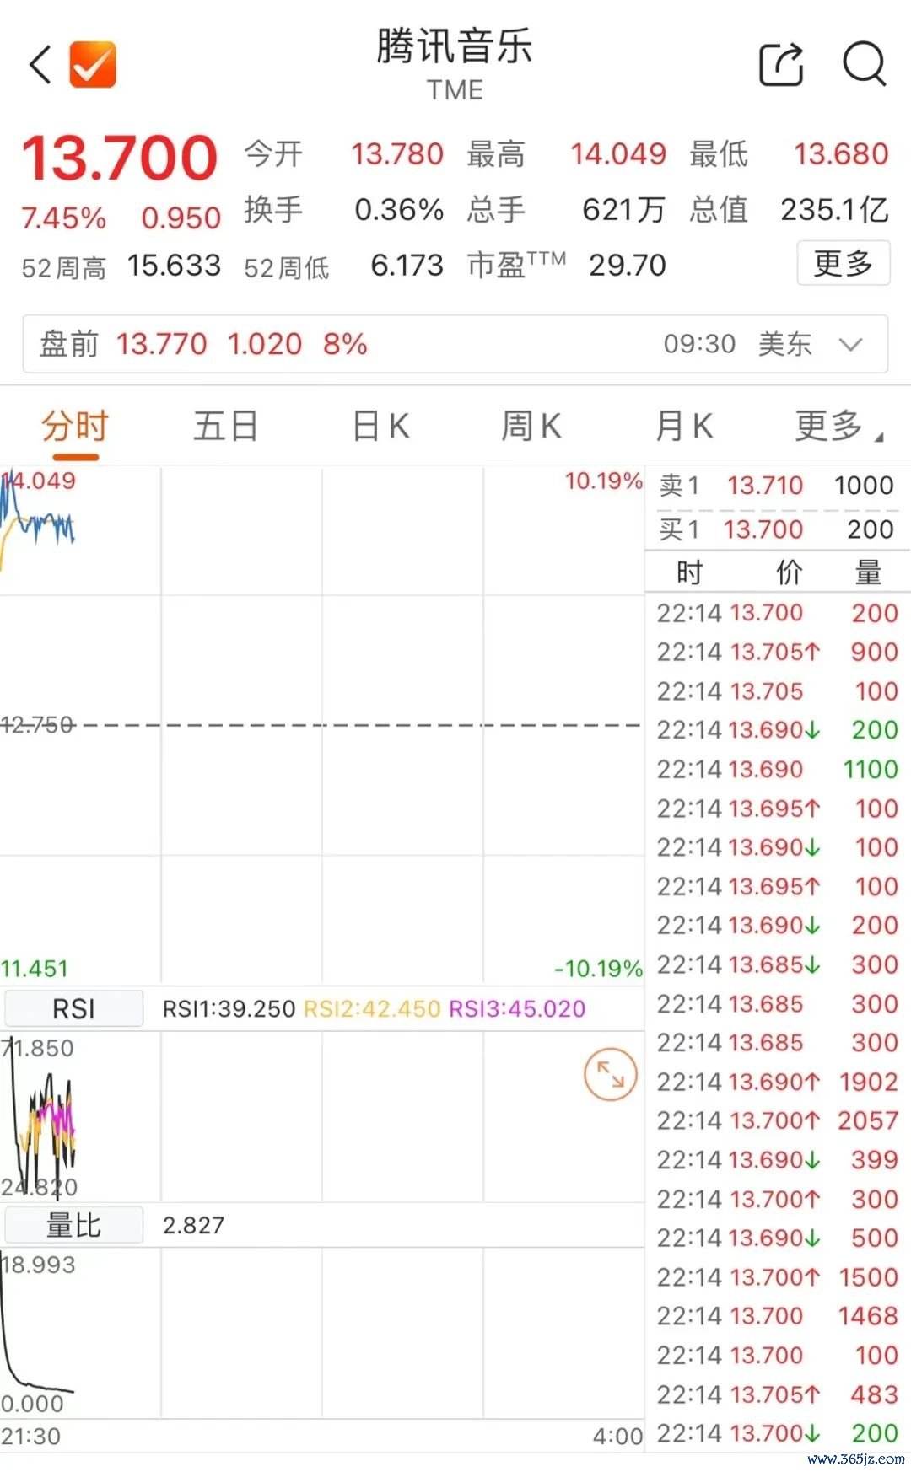Screen dimensions: 911x1472
Task: Tap the orange checkmark watchlist icon
Action: click(93, 65)
